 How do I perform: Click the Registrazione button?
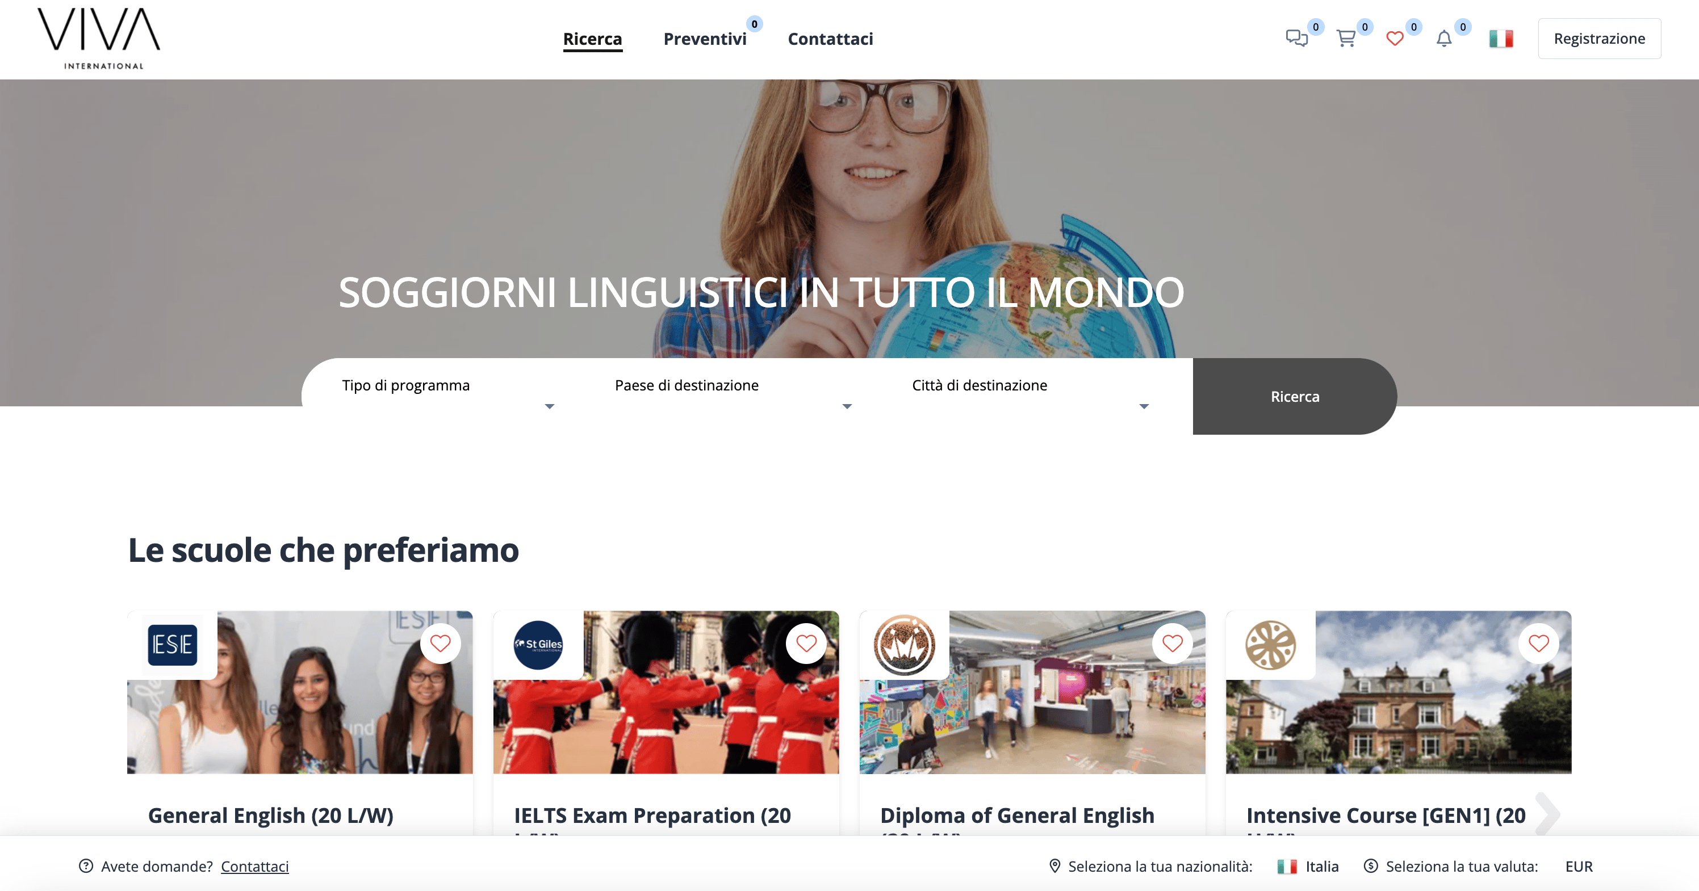pyautogui.click(x=1600, y=38)
